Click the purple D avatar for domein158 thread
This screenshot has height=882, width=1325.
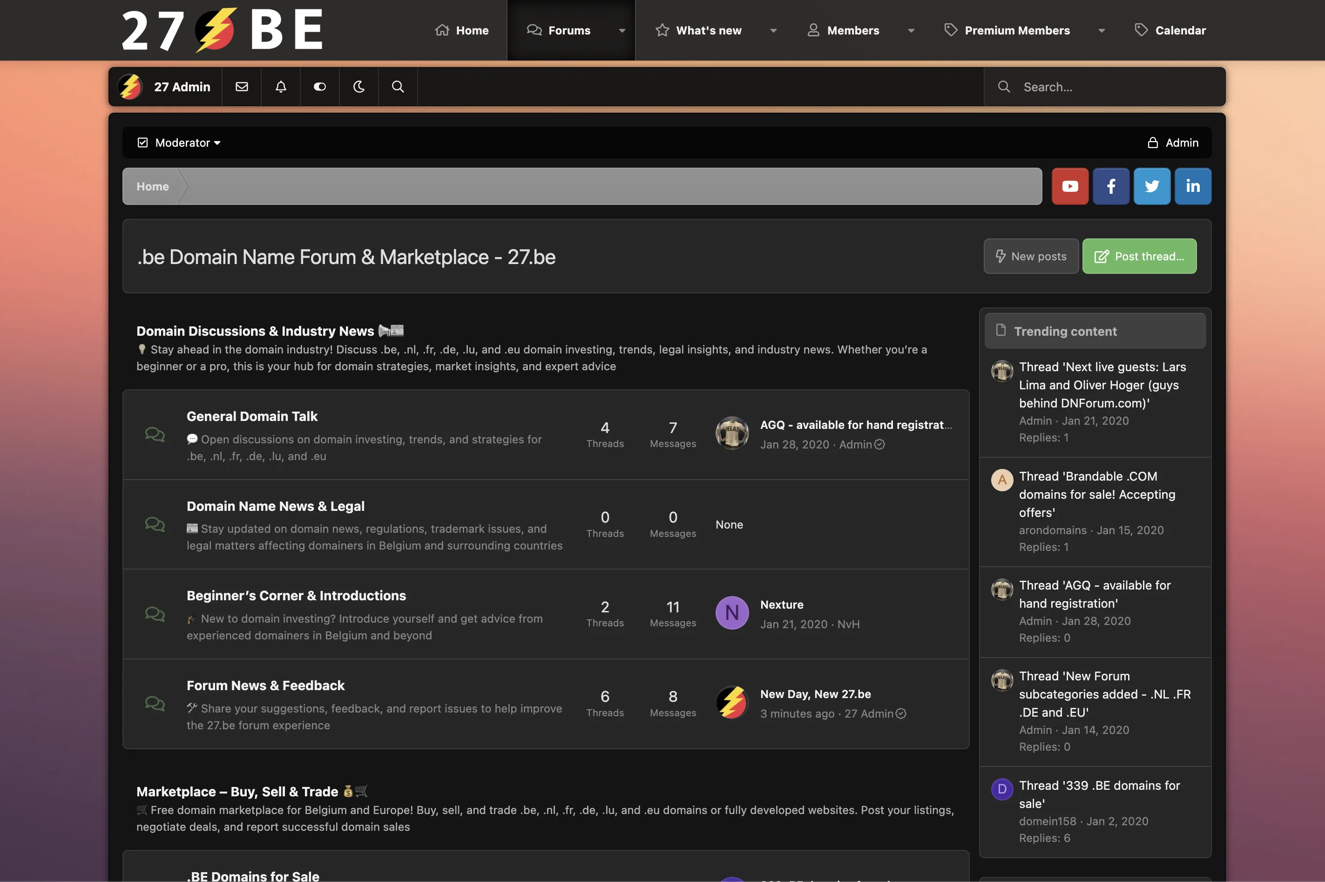tap(1001, 789)
